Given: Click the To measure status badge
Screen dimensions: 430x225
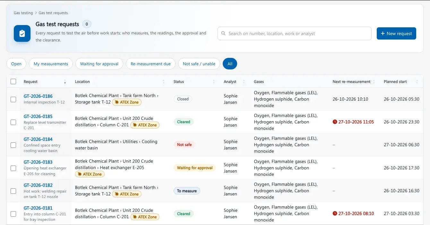Looking at the screenshot, I should (x=187, y=191).
